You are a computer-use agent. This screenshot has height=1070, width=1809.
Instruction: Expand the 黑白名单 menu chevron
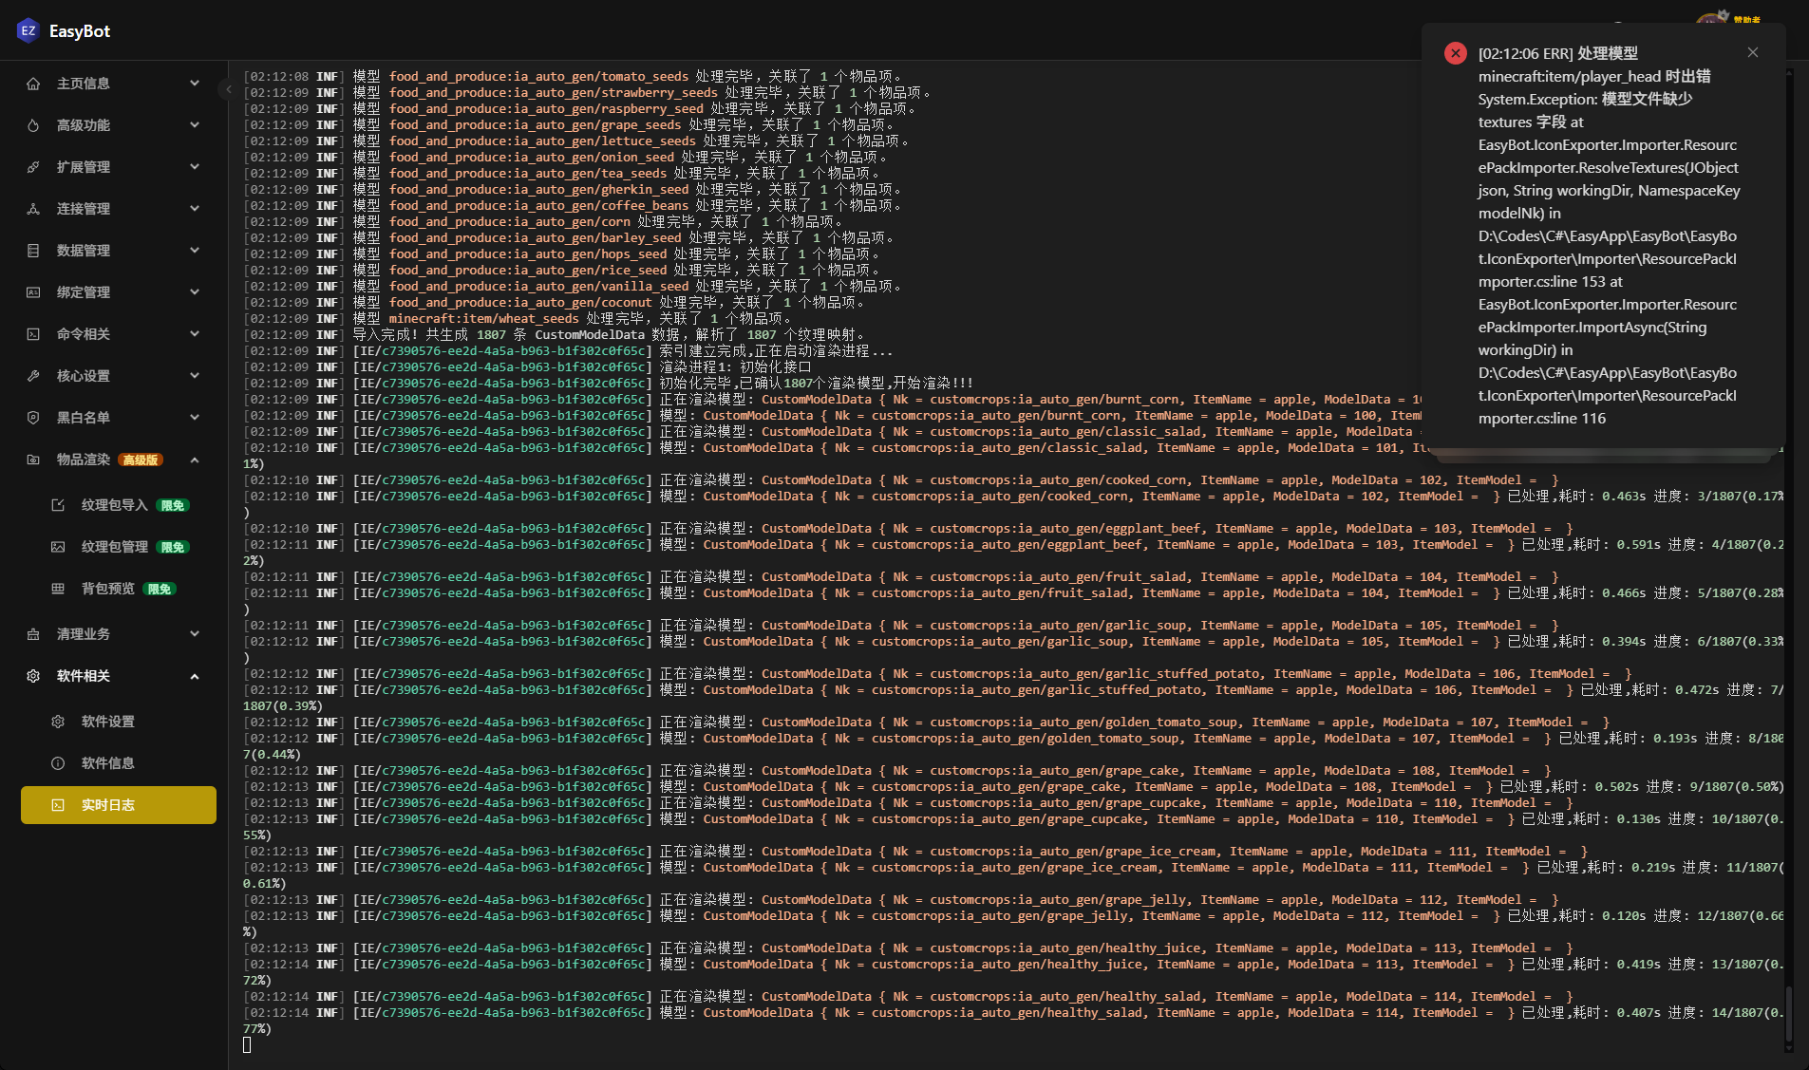[195, 418]
